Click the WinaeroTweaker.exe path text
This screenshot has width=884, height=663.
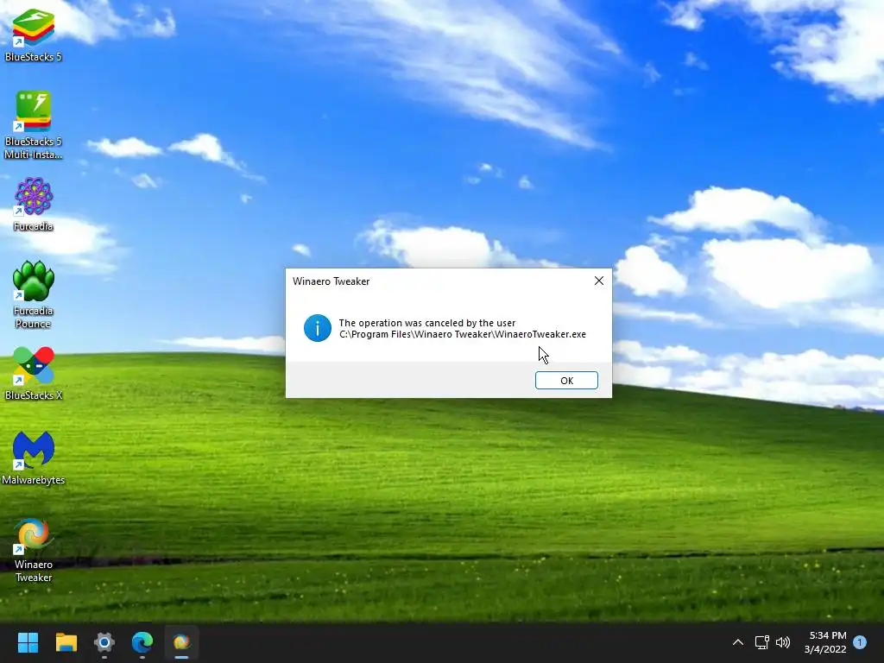click(x=463, y=334)
